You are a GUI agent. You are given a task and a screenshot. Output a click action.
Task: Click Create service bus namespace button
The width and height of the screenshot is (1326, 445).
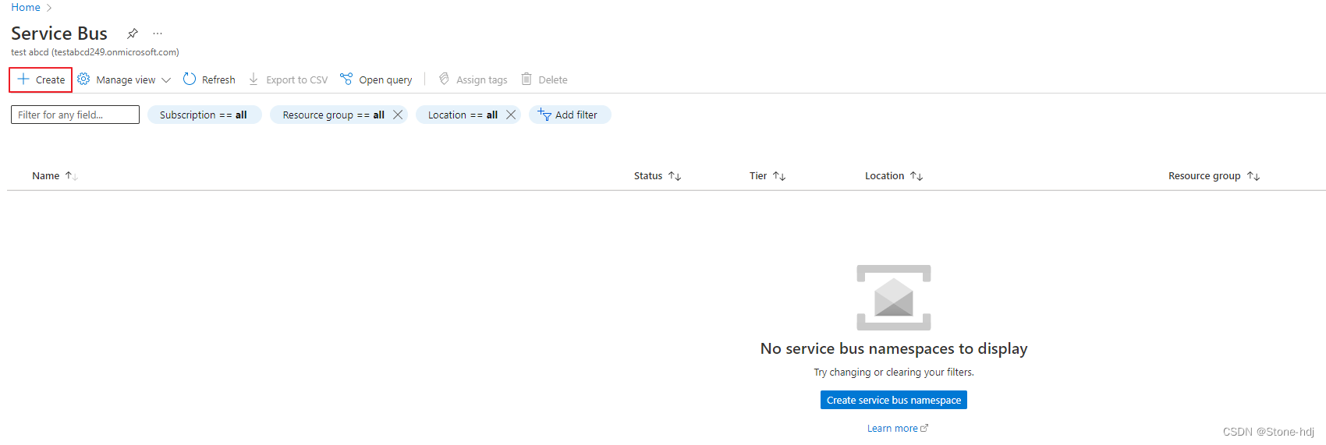coord(894,400)
